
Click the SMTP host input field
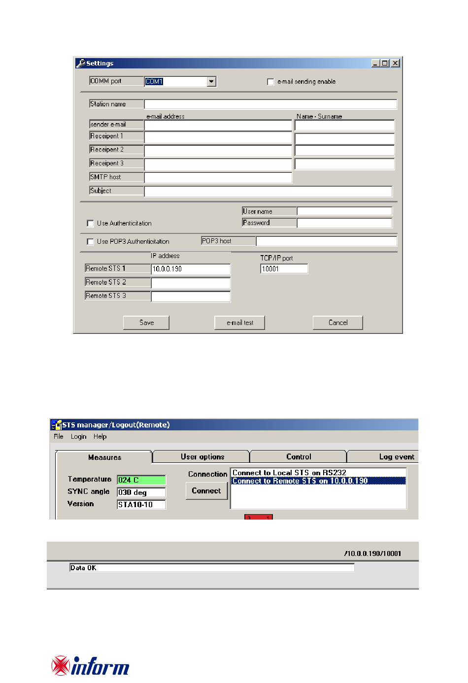[x=218, y=178]
